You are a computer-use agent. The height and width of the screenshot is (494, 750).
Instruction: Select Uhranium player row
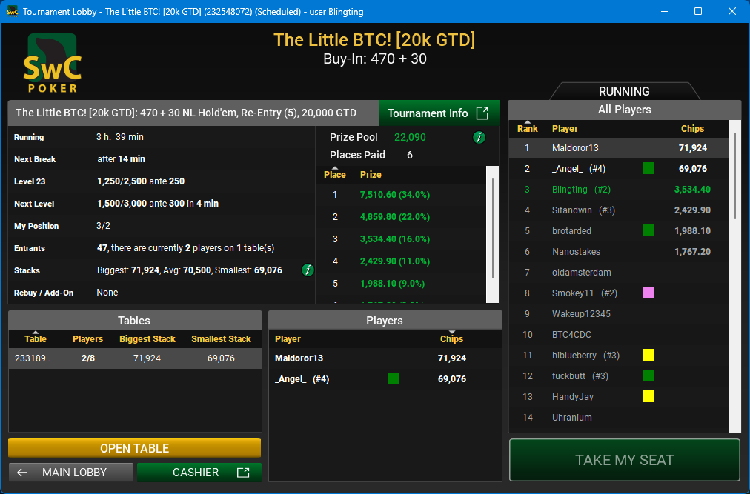point(619,417)
